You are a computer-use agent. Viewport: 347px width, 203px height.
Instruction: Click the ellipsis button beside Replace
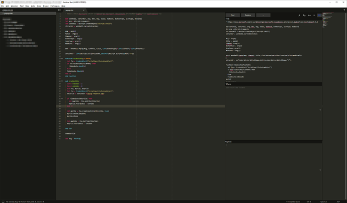[263, 15]
